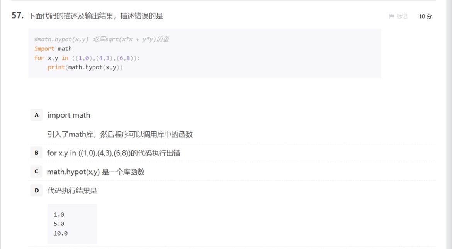This screenshot has height=249, width=452.
Task: Click the code comment line '#math.hypot(x,y)'
Action: (x=102, y=39)
